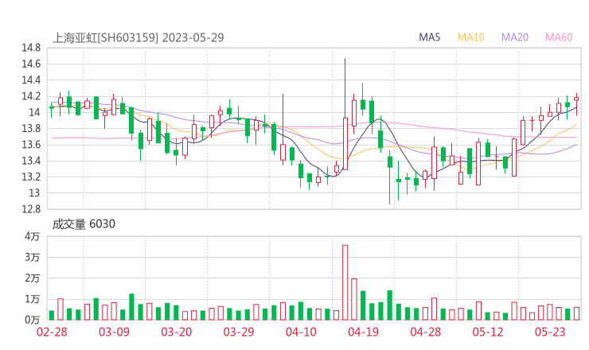Click the 04-10 date axis label
Screen dimensions: 589x350
pos(301,332)
